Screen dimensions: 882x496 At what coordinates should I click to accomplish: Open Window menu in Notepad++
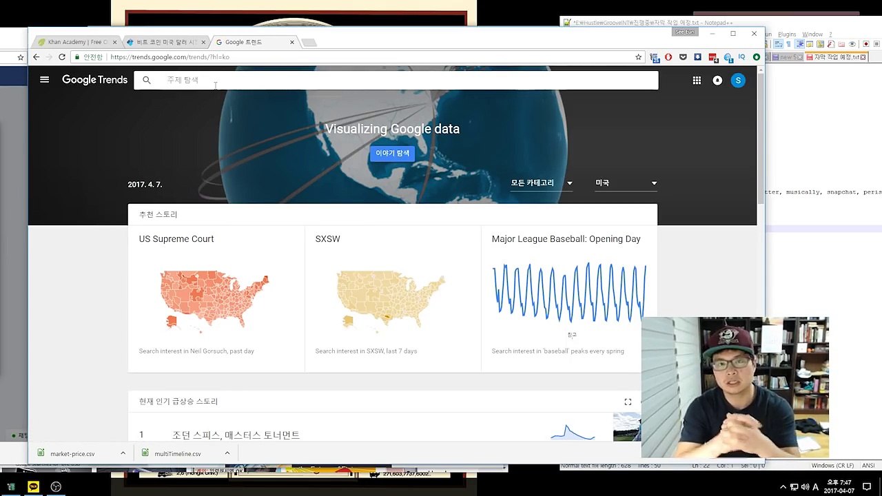click(x=812, y=34)
